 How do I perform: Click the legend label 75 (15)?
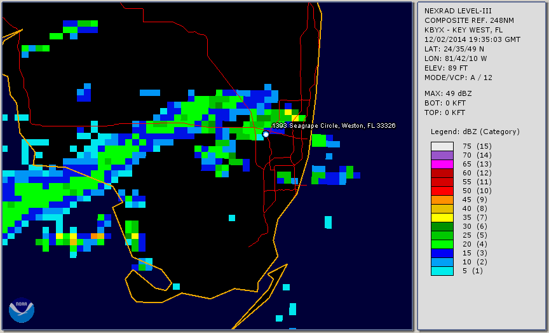coord(477,146)
